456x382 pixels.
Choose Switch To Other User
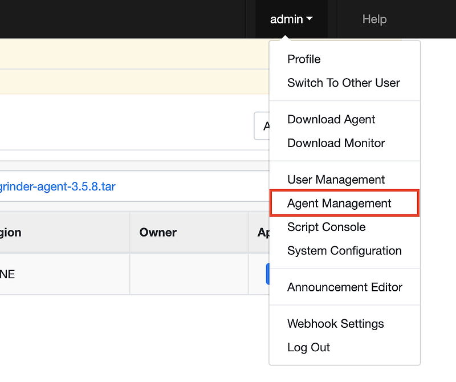[x=344, y=83]
